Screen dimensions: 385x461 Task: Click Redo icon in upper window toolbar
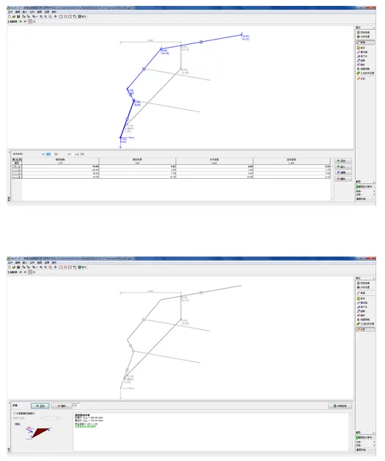point(29,16)
